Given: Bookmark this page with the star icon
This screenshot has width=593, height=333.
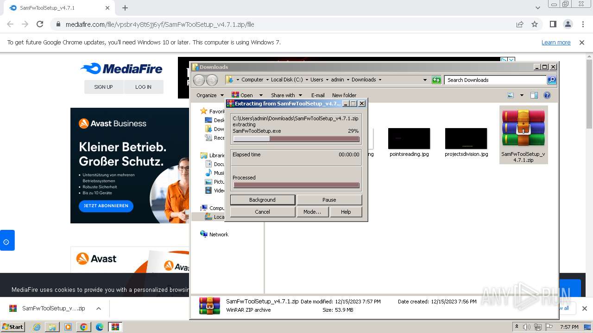Looking at the screenshot, I should [535, 24].
